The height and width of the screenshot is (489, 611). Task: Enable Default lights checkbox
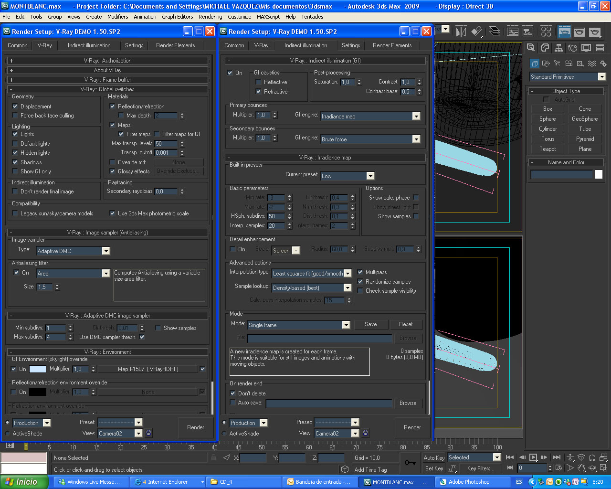pos(15,144)
